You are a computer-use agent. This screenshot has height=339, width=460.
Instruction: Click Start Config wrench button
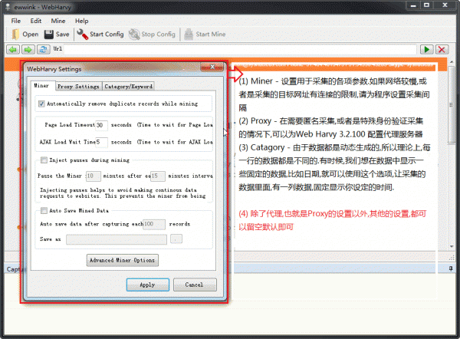[100, 35]
